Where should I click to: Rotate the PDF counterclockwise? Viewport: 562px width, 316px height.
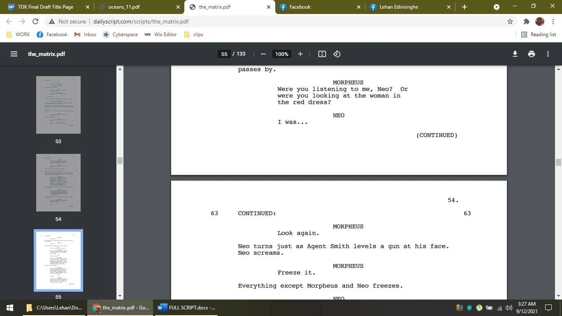coord(337,54)
